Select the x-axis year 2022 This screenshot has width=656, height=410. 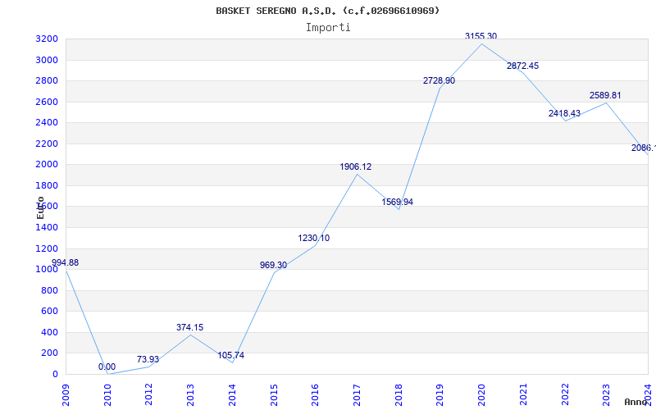click(x=565, y=395)
